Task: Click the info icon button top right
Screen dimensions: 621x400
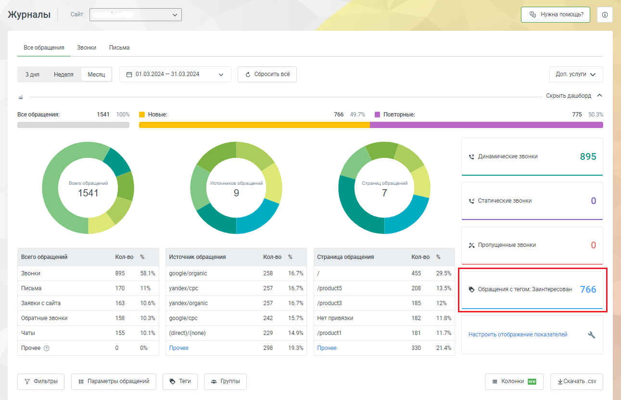Action: tap(605, 15)
